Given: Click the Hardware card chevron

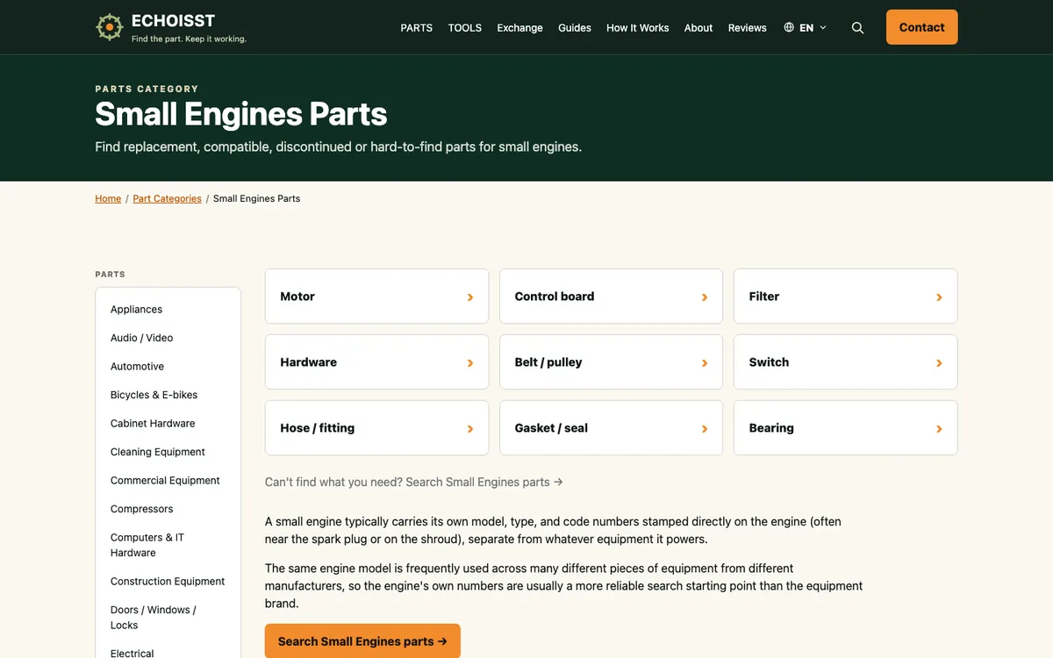Looking at the screenshot, I should pos(470,363).
